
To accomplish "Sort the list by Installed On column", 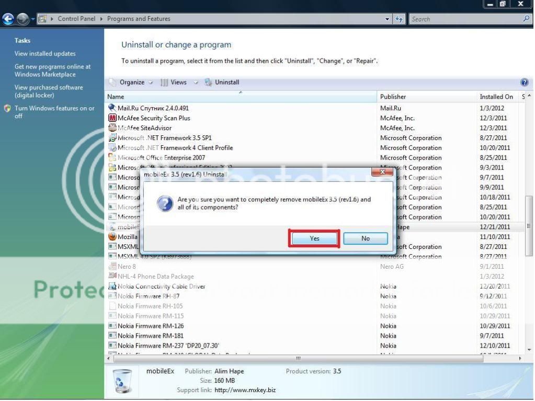I will tap(497, 97).
